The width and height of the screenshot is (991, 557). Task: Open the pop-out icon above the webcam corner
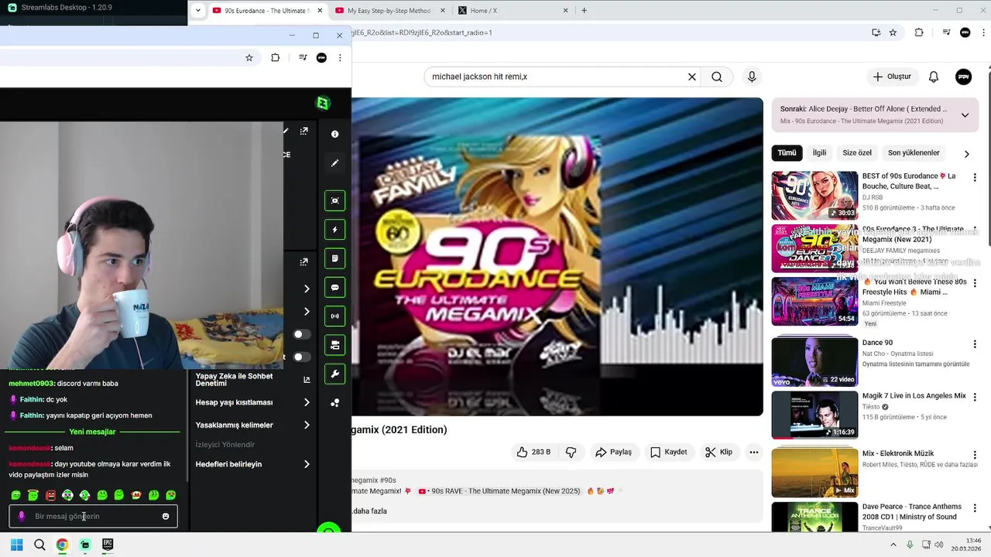pyautogui.click(x=304, y=132)
